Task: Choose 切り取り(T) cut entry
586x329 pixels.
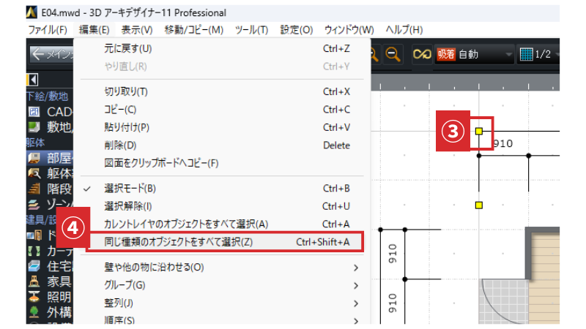Action: point(222,91)
